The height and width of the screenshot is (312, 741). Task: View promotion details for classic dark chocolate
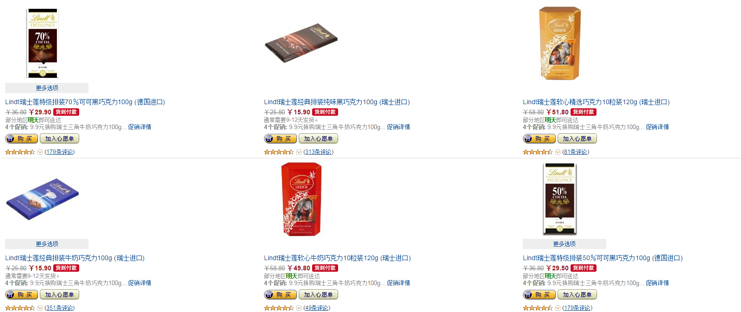(399, 127)
